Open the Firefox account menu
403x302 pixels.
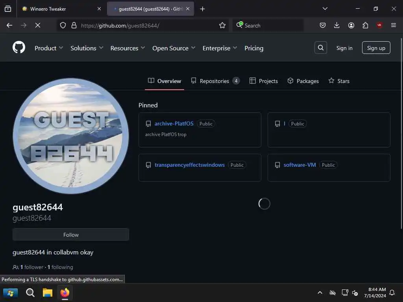(x=351, y=25)
